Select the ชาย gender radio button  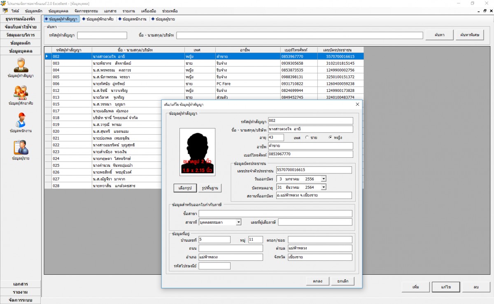point(307,138)
